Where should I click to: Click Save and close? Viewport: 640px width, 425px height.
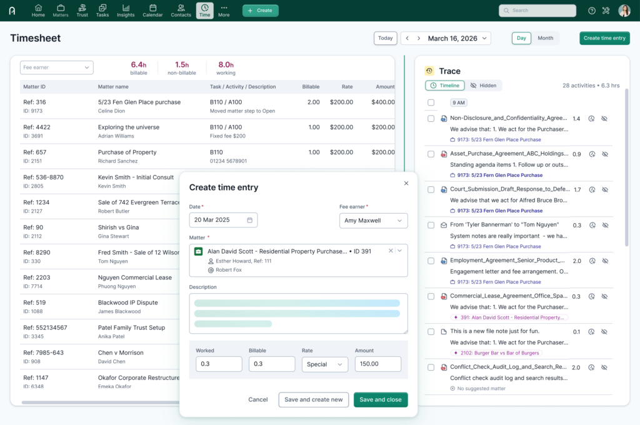point(381,400)
